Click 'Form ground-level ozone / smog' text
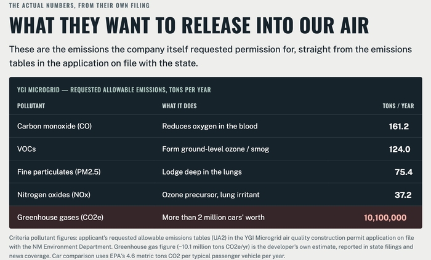The width and height of the screenshot is (431, 260). (x=216, y=149)
